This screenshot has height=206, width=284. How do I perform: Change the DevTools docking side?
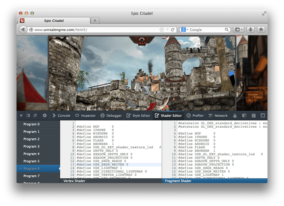click(28, 115)
